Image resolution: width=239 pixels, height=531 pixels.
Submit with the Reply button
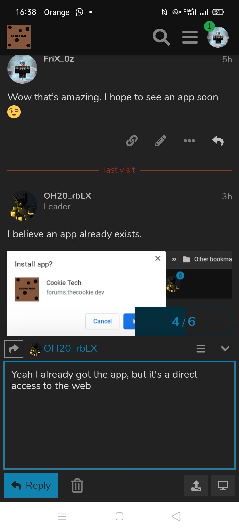(31, 485)
